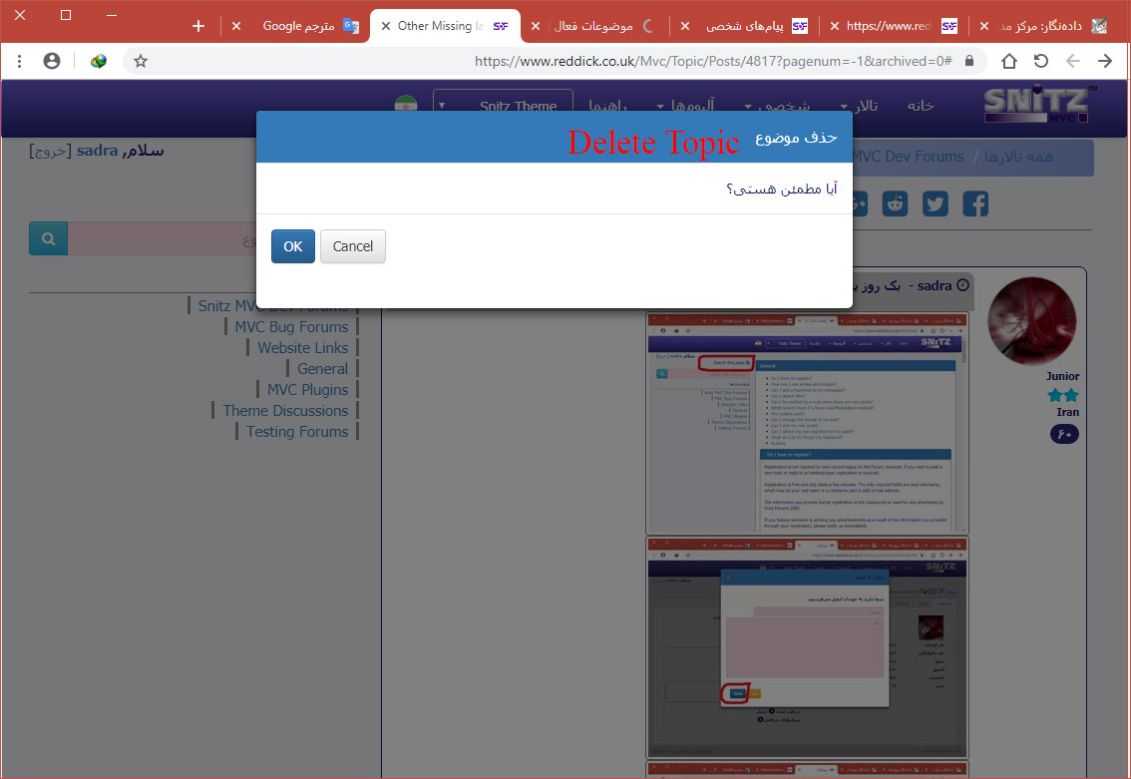Open the Chrome profile avatar icon
Image resolution: width=1131 pixels, height=779 pixels.
click(x=52, y=61)
